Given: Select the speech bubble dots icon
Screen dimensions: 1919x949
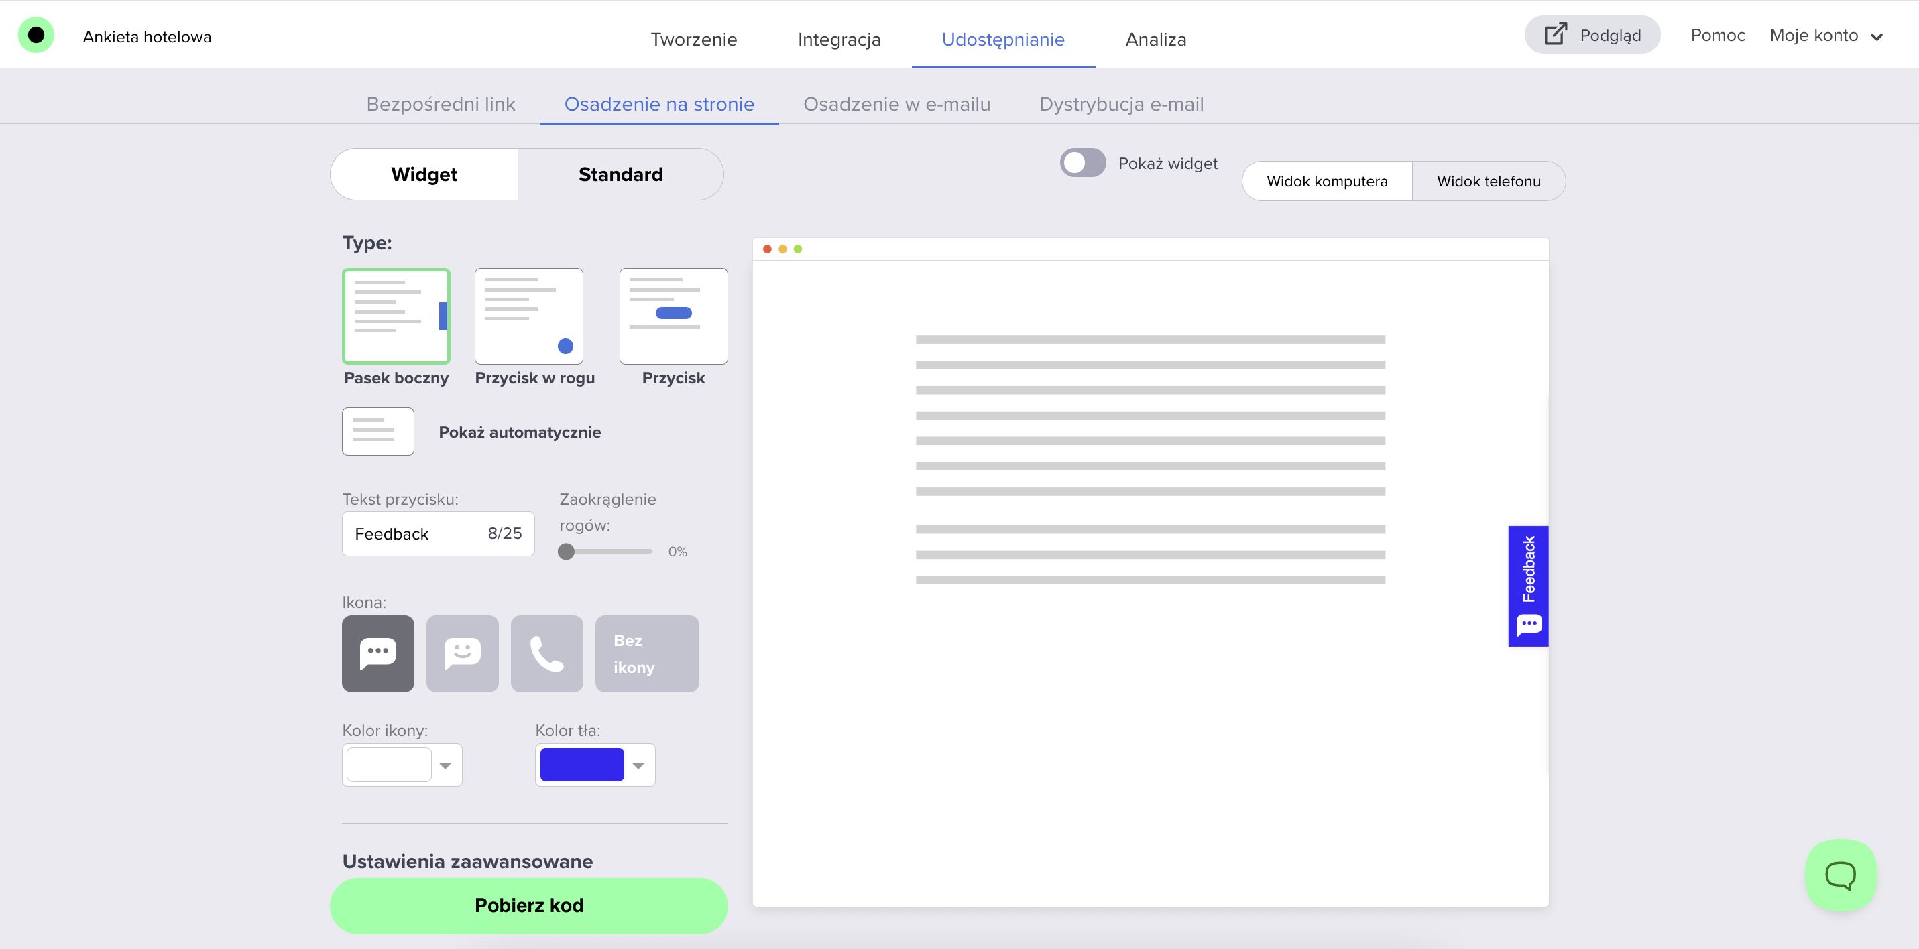Looking at the screenshot, I should pyautogui.click(x=377, y=653).
